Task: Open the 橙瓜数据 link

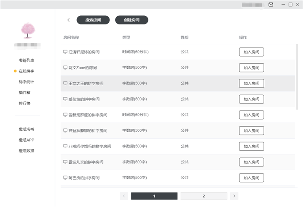Action: 26,151
